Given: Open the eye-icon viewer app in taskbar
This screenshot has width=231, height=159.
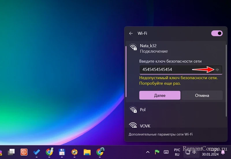Looking at the screenshot, I should tap(74, 152).
